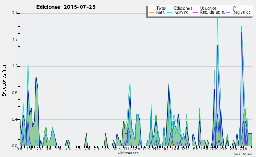Click the 'Admins.' legend label
The image size is (256, 157).
tap(182, 12)
